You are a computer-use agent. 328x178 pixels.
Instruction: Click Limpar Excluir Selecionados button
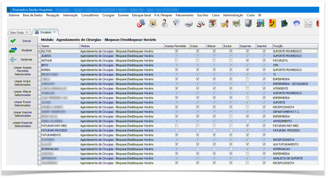23,104
